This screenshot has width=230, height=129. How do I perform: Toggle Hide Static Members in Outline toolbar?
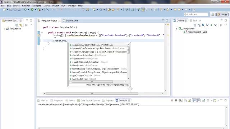point(207,25)
